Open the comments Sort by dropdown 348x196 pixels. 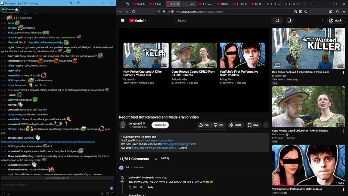[x=162, y=158]
